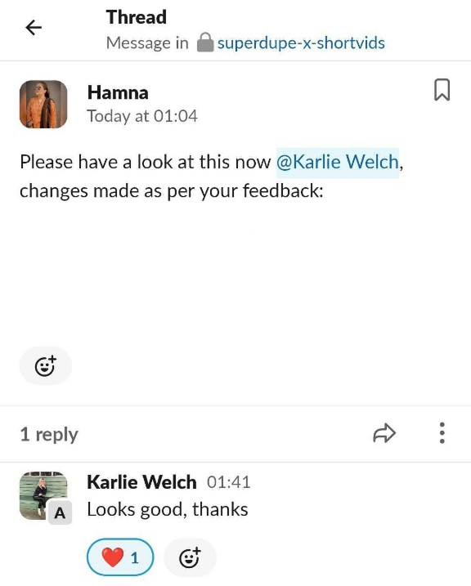The image size is (471, 586).
Task: Select the Hamna sender name
Action: (118, 92)
